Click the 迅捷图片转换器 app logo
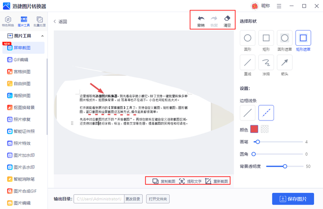Viewport: 323px width, 209px height. point(7,6)
